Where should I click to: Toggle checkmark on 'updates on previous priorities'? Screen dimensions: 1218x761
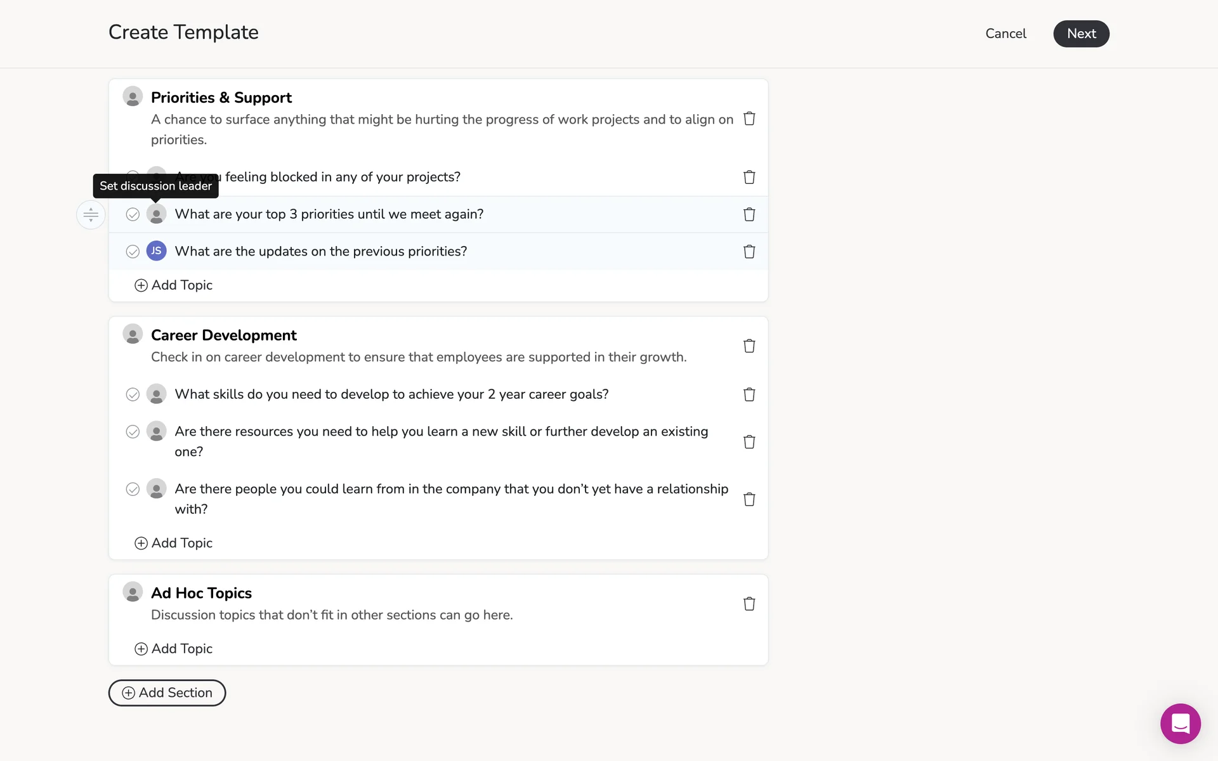pyautogui.click(x=133, y=252)
